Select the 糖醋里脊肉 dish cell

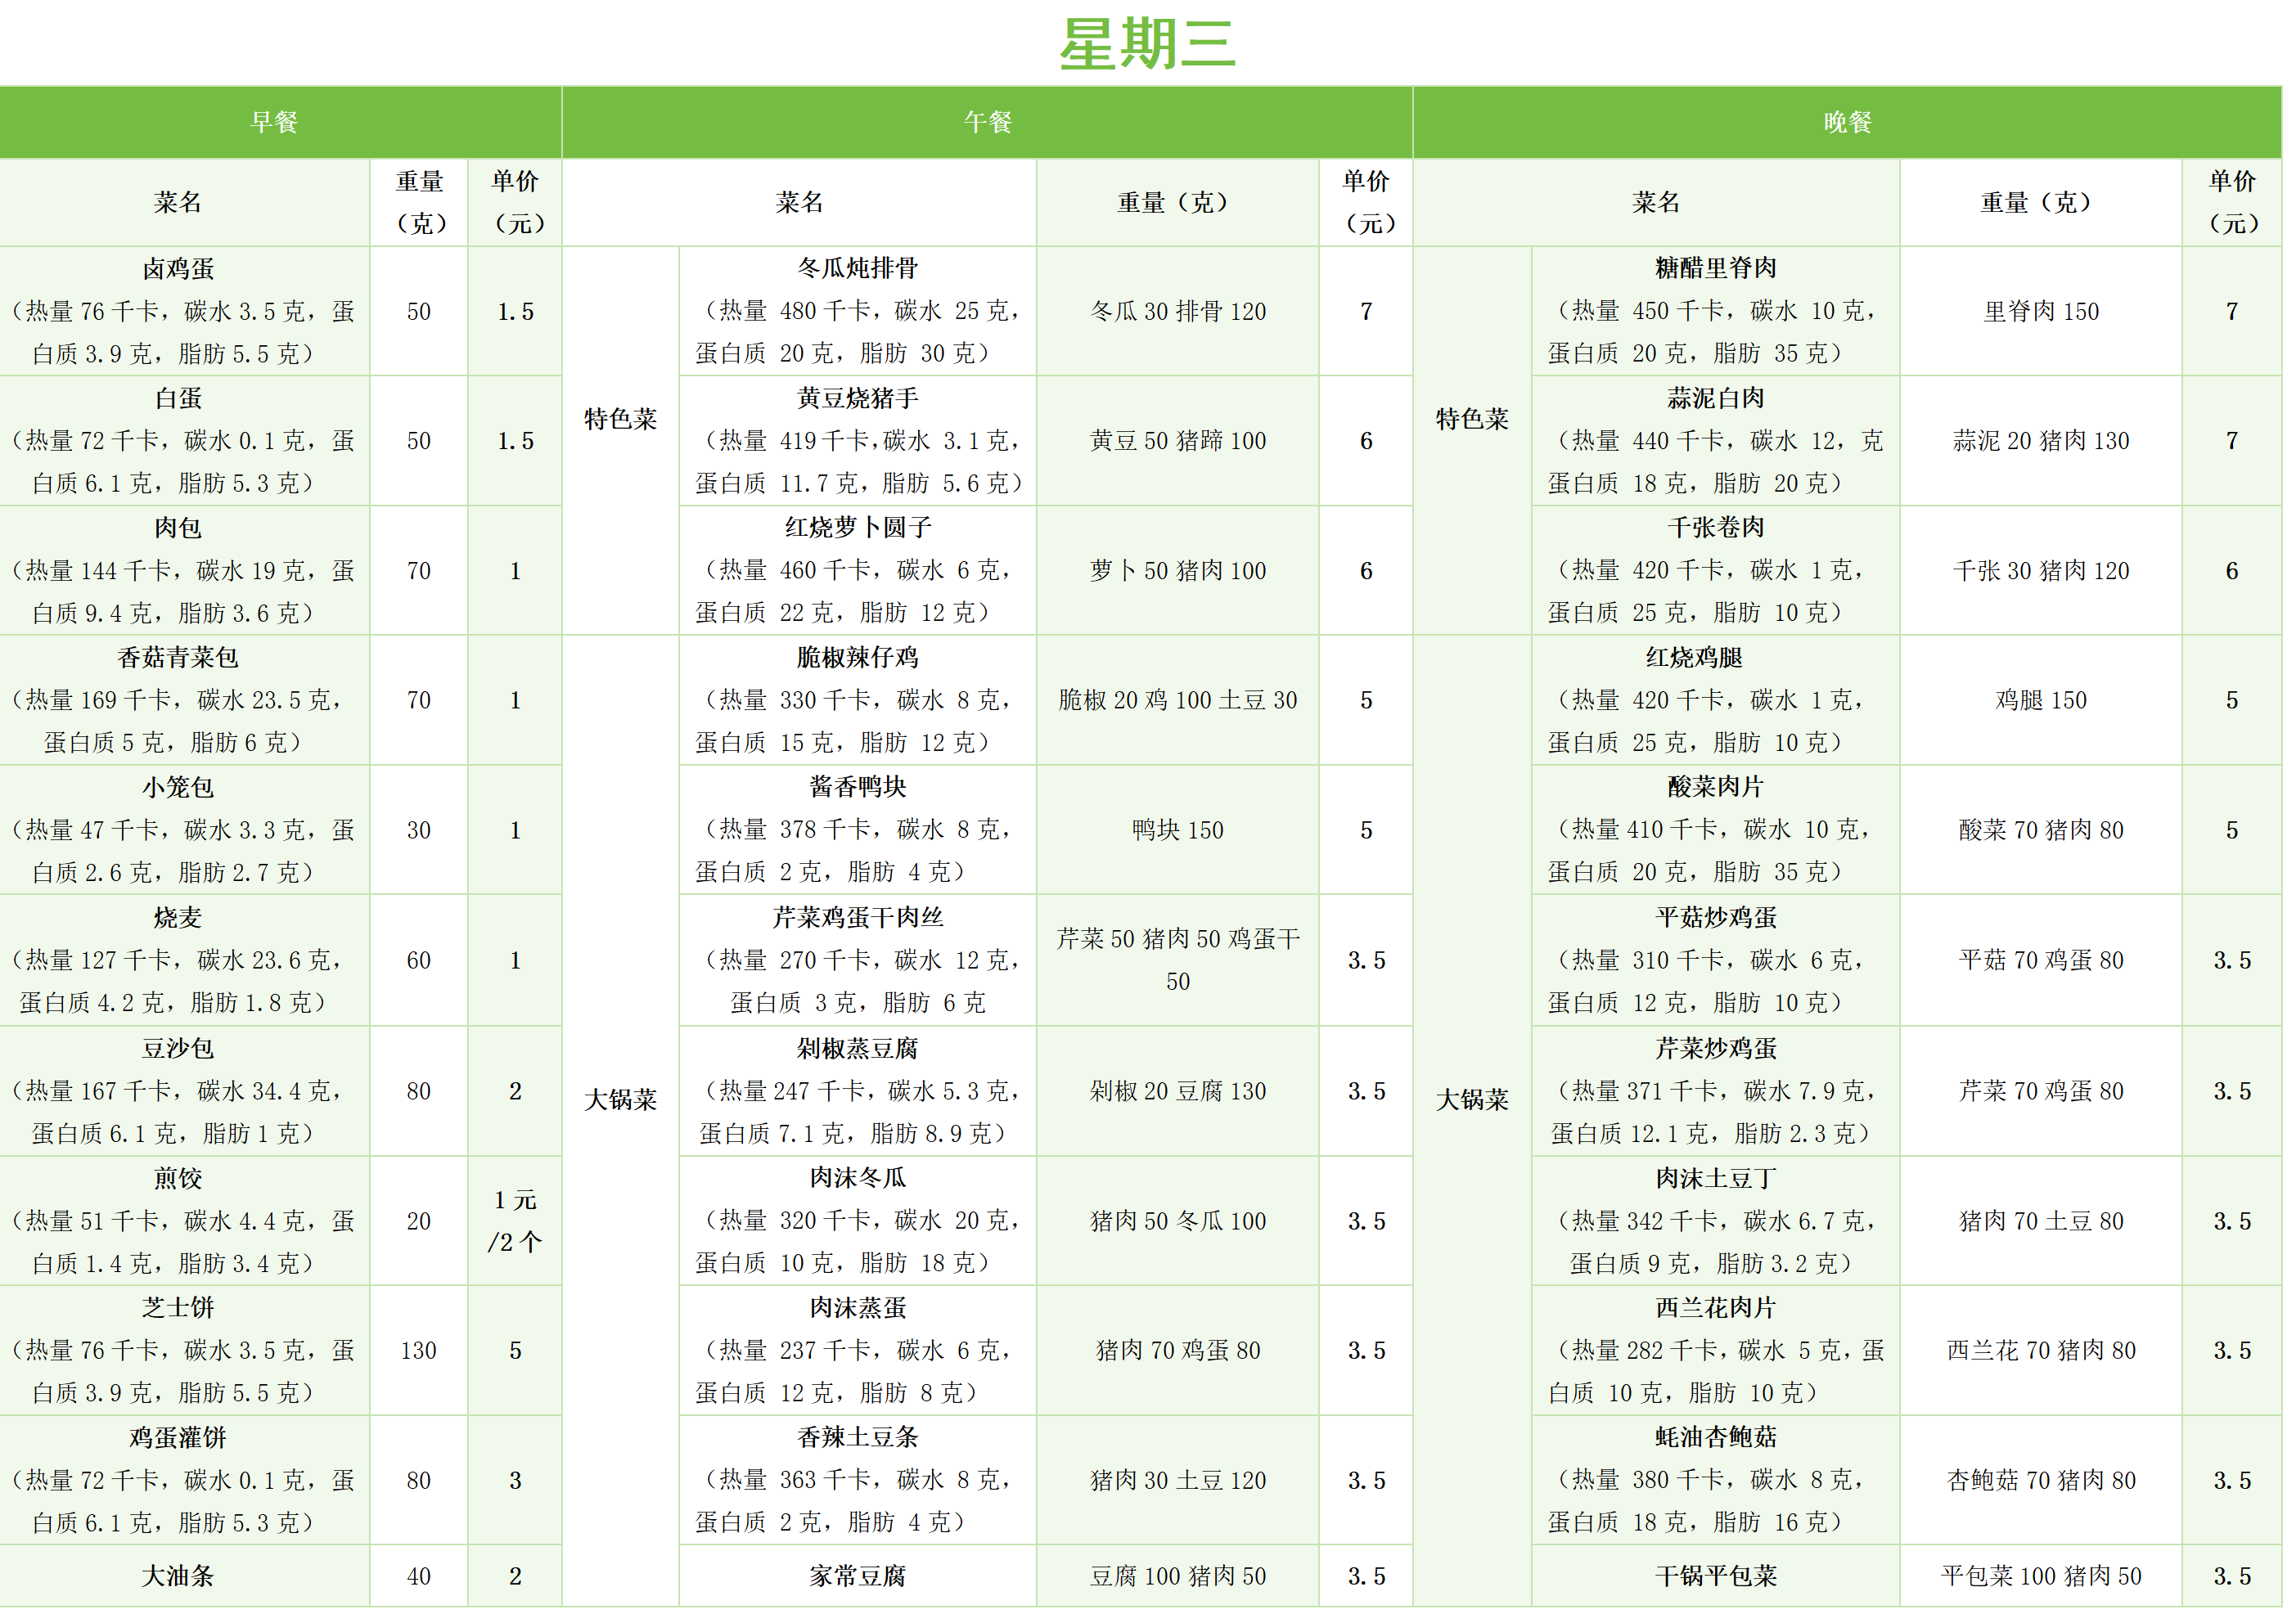[x=1714, y=311]
